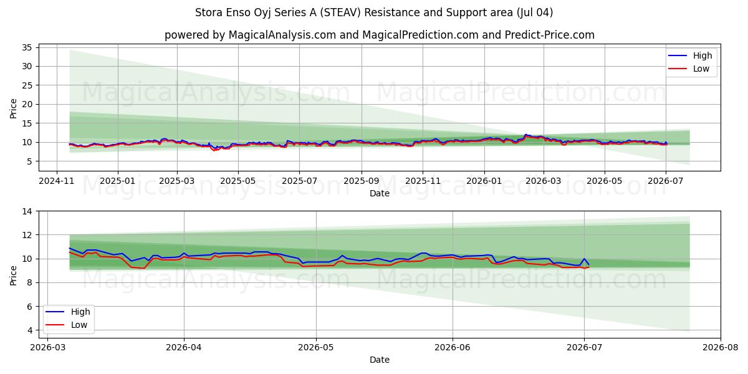Viewport: 748px width, 374px height.
Task: Click the '2026-08' date tick label
Action: coord(721,348)
